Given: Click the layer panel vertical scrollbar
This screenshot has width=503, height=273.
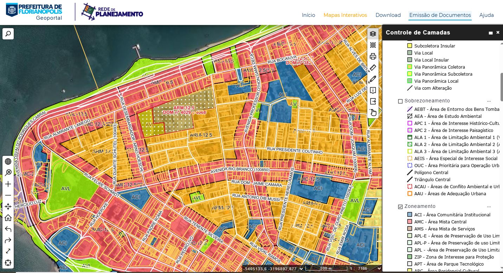Looking at the screenshot, I should point(501,87).
